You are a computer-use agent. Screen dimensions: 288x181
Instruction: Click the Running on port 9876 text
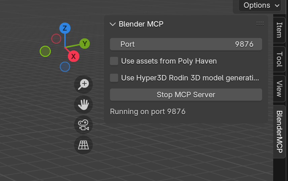(148, 112)
